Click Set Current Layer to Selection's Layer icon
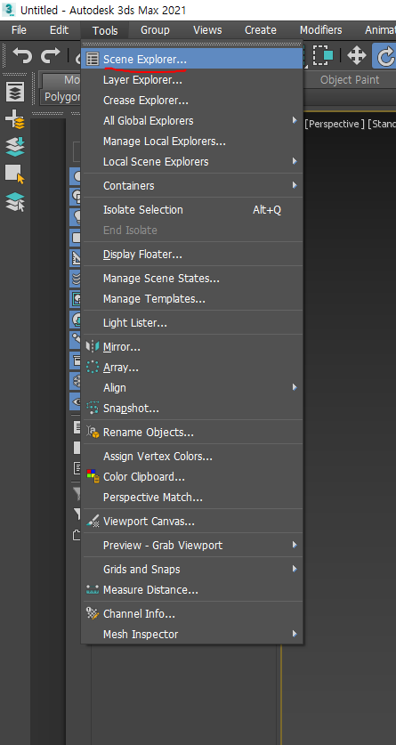This screenshot has height=745, width=396. tap(15, 201)
